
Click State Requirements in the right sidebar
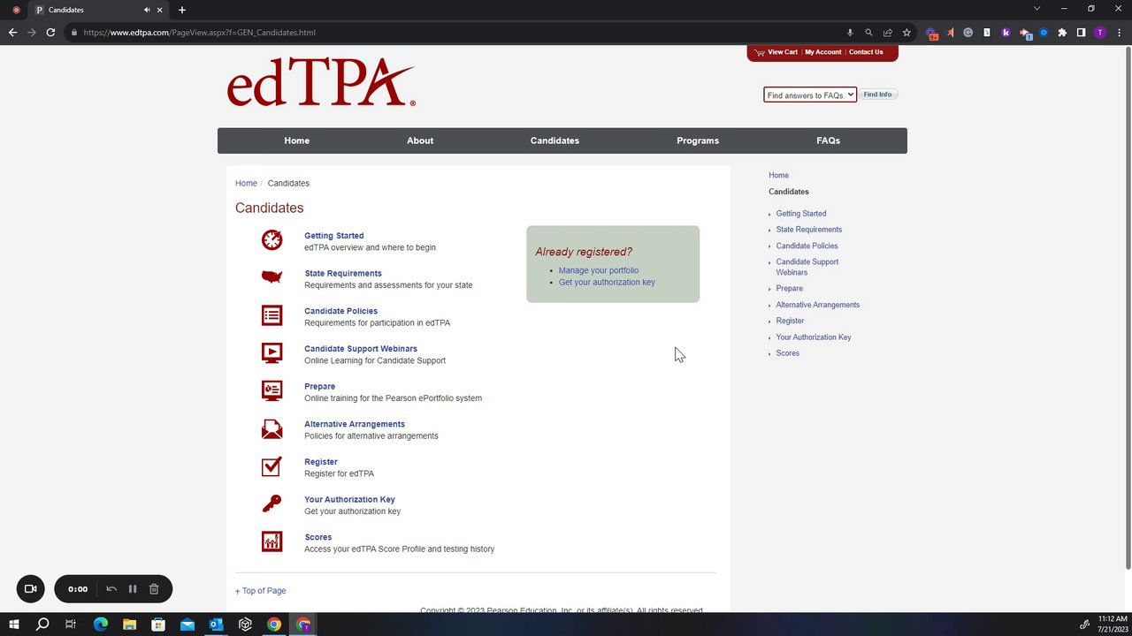pyautogui.click(x=809, y=230)
